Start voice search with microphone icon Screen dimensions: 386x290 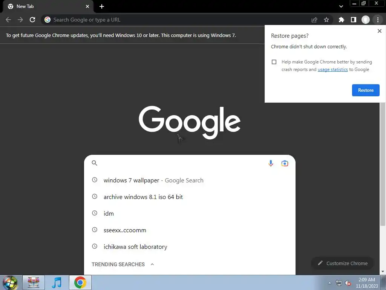[x=271, y=163]
